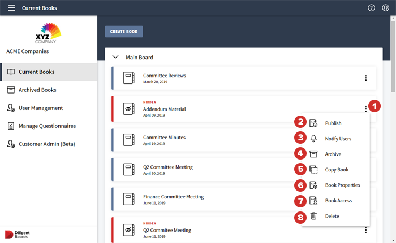Click hidden eye icon on Addendum Material
This screenshot has height=243, width=396.
pos(128,109)
